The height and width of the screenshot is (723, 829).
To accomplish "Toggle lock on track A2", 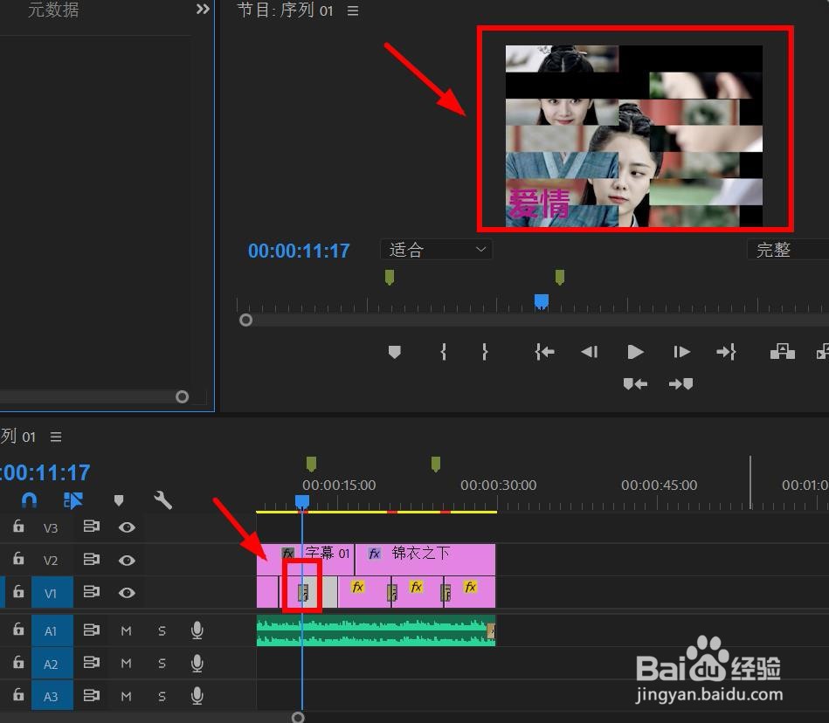I will (18, 662).
